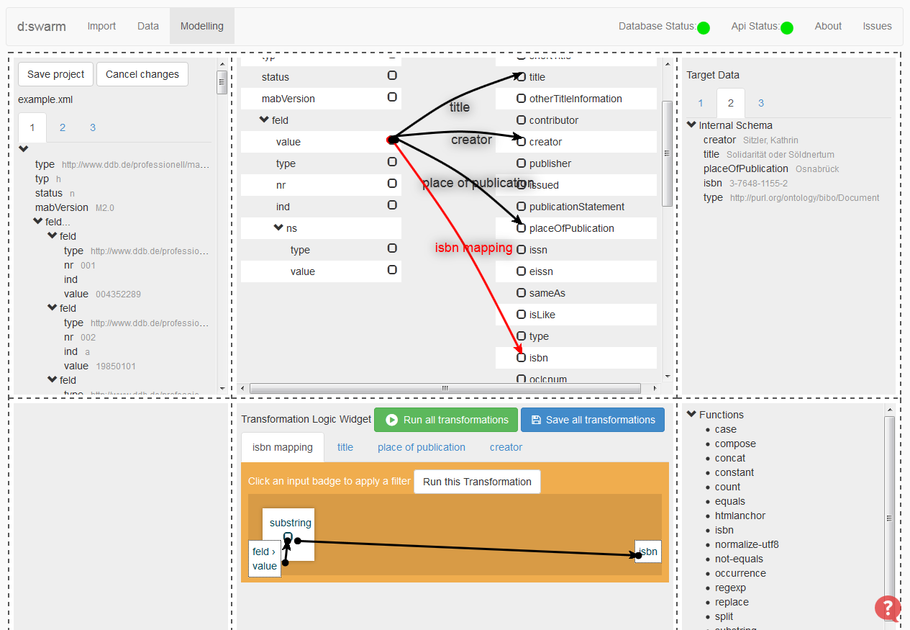
Task: Collapse the ns node in schema
Action: 278,228
